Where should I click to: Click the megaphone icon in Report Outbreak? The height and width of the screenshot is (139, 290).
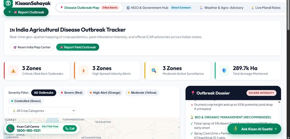[x=15, y=12]
